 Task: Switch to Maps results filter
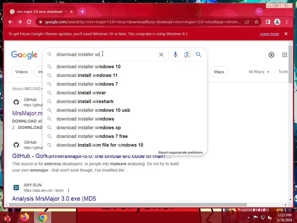click(219, 72)
